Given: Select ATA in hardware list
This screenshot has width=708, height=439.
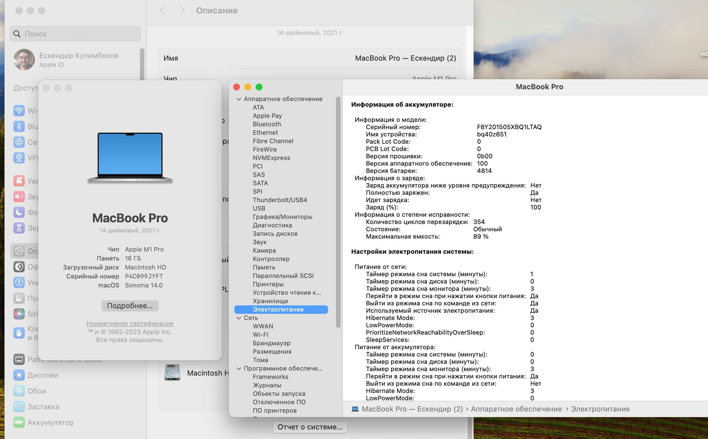Looking at the screenshot, I should pyautogui.click(x=258, y=108).
